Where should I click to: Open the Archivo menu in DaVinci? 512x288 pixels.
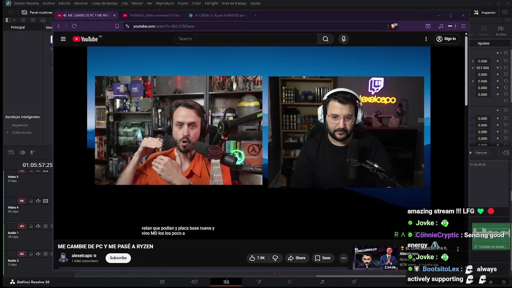click(48, 3)
